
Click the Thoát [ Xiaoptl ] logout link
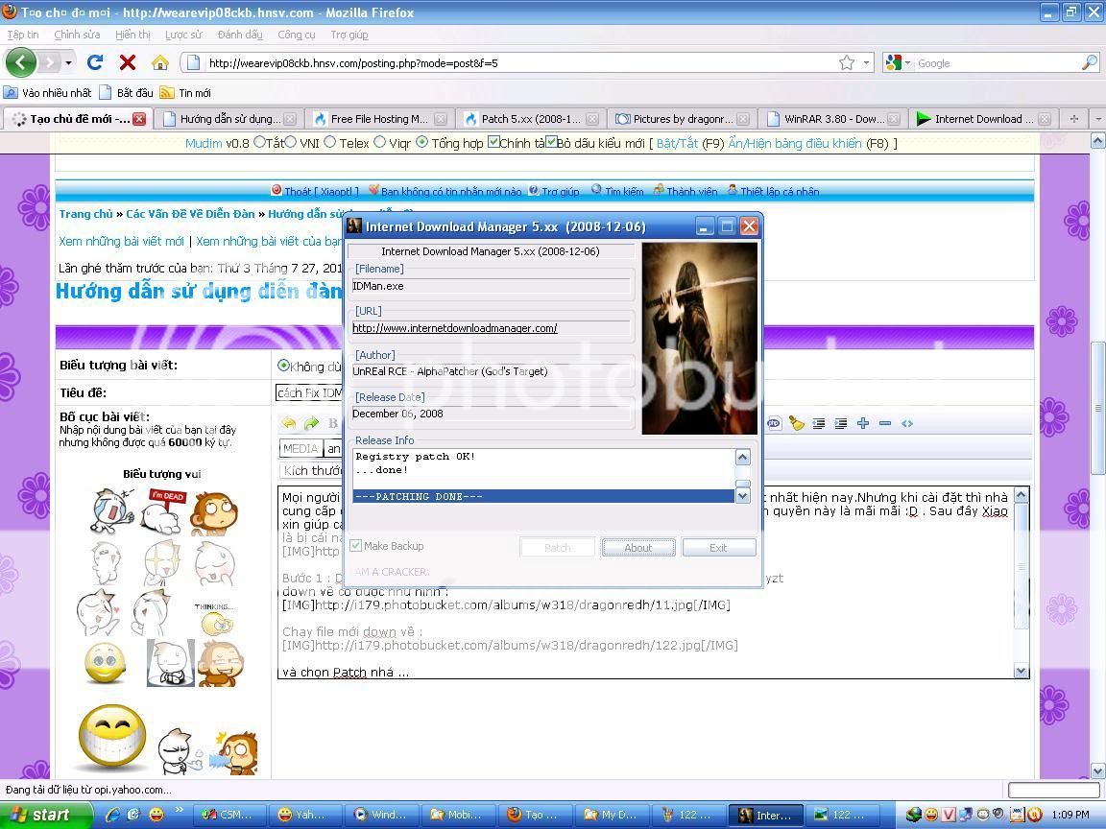click(322, 191)
